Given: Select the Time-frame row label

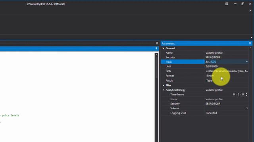Looking at the screenshot, I should [x=177, y=95].
